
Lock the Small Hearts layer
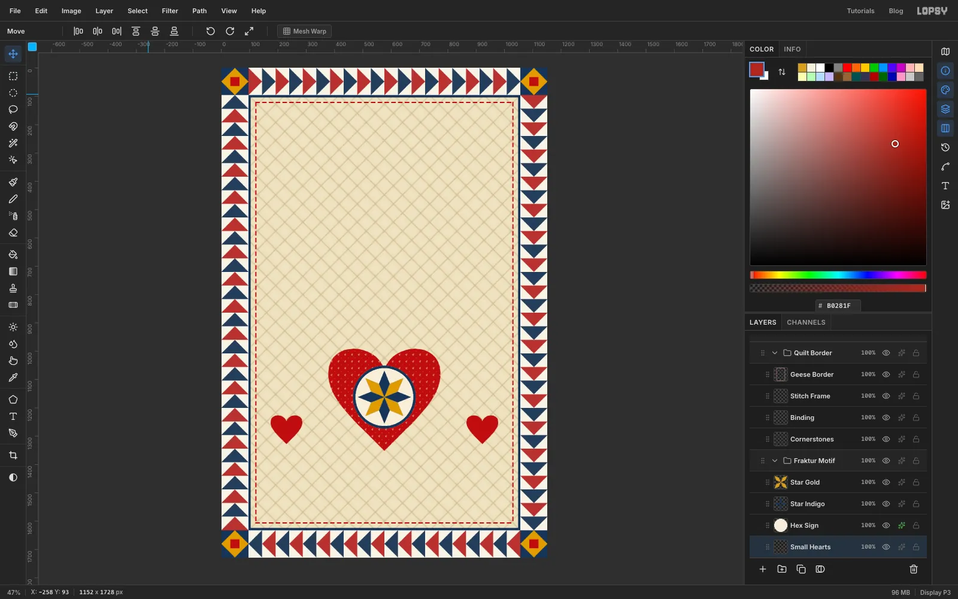916,547
